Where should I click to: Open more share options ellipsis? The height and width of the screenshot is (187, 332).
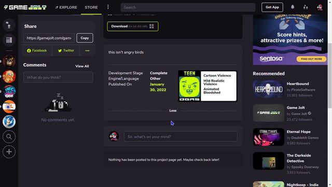click(x=87, y=51)
